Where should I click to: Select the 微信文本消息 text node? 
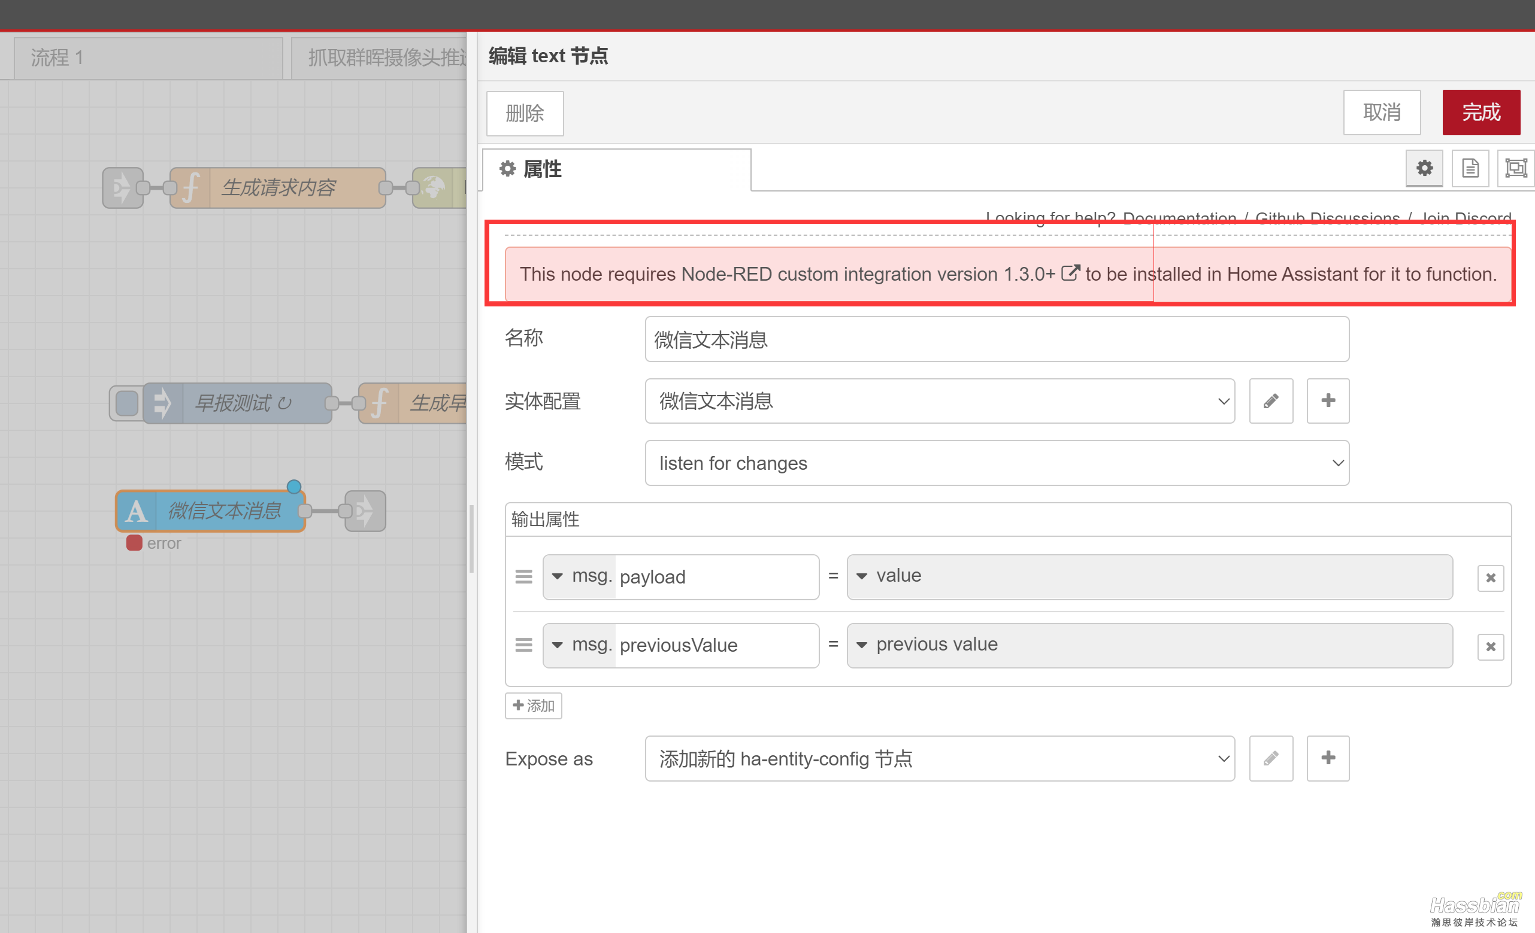pos(211,510)
